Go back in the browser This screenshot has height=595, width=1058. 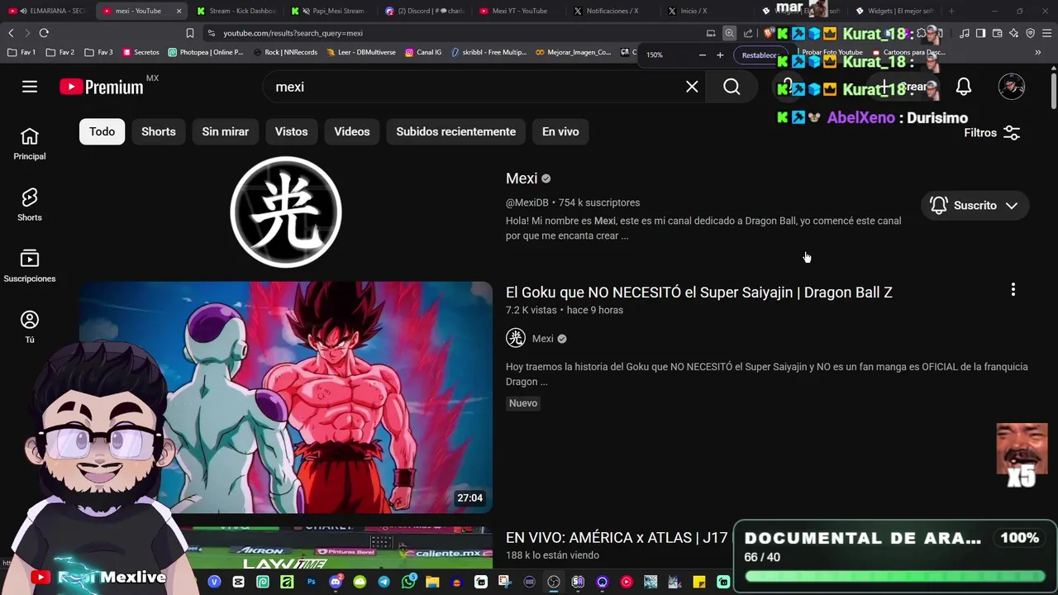pos(11,33)
